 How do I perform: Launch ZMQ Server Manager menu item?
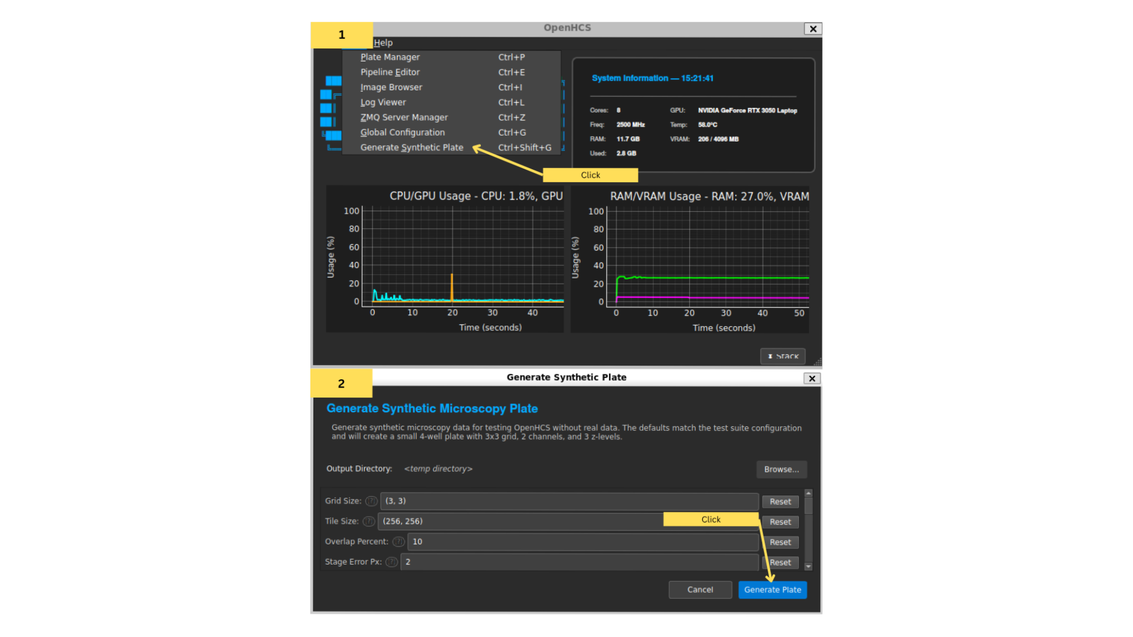pos(451,117)
